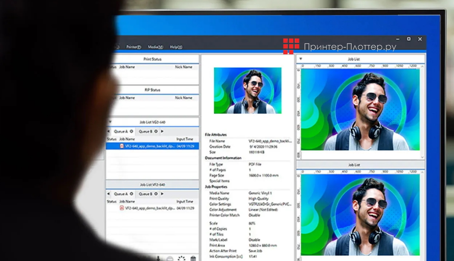Collapse the top-right Job List preview panel
The width and height of the screenshot is (454, 261).
(x=301, y=59)
